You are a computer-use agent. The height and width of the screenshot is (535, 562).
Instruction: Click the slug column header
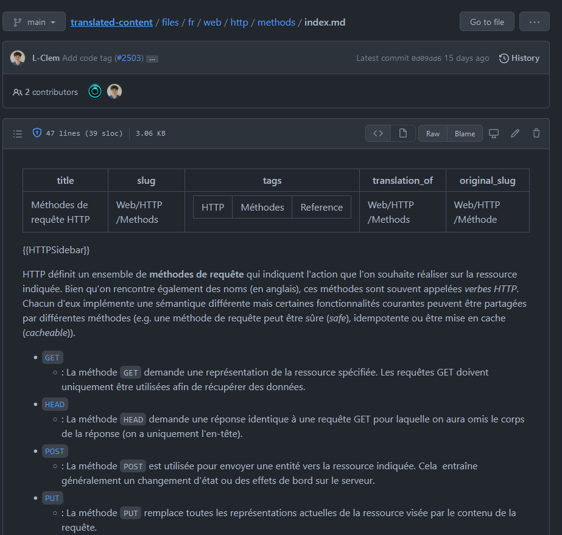click(x=146, y=180)
